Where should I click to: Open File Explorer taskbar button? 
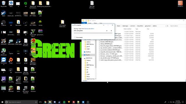50,102
